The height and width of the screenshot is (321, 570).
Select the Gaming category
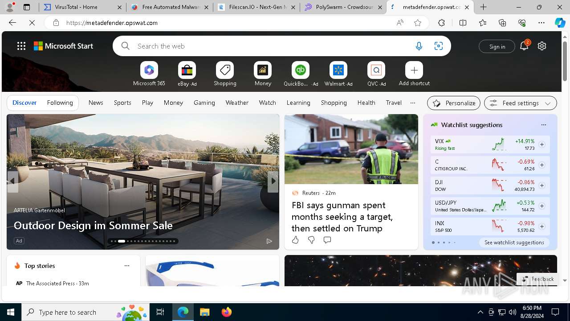point(204,103)
